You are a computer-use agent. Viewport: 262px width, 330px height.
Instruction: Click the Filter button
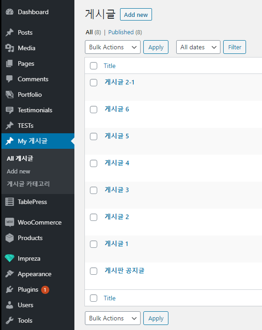coord(235,47)
